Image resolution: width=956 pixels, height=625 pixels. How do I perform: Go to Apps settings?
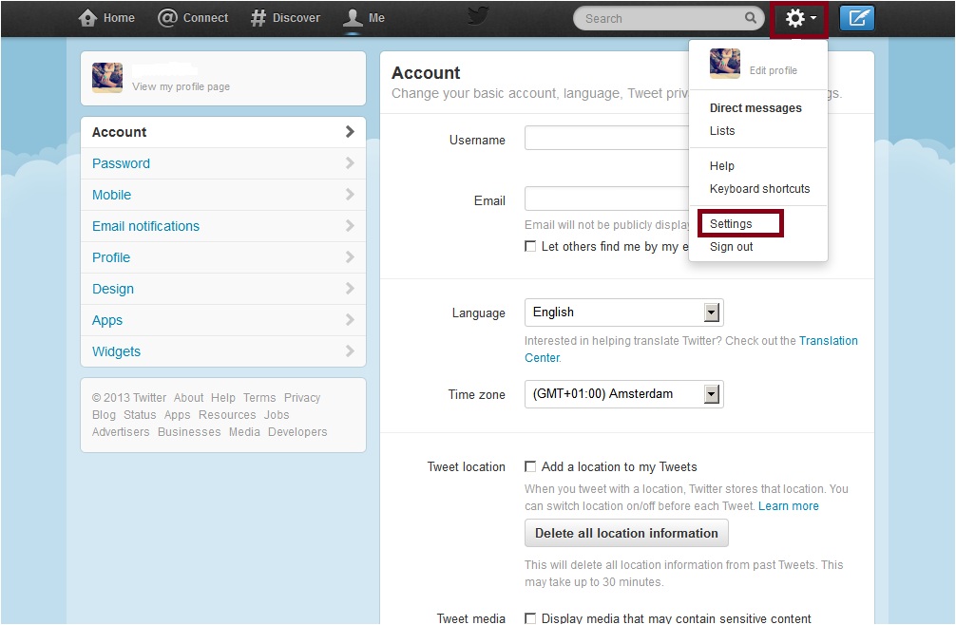click(223, 320)
